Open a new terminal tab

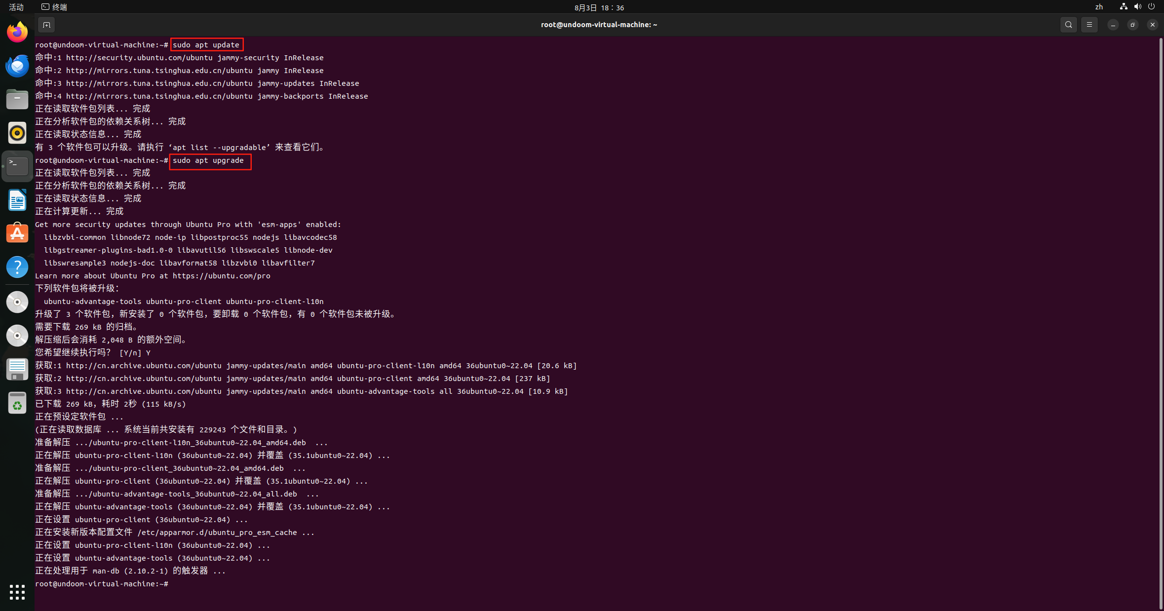[46, 25]
